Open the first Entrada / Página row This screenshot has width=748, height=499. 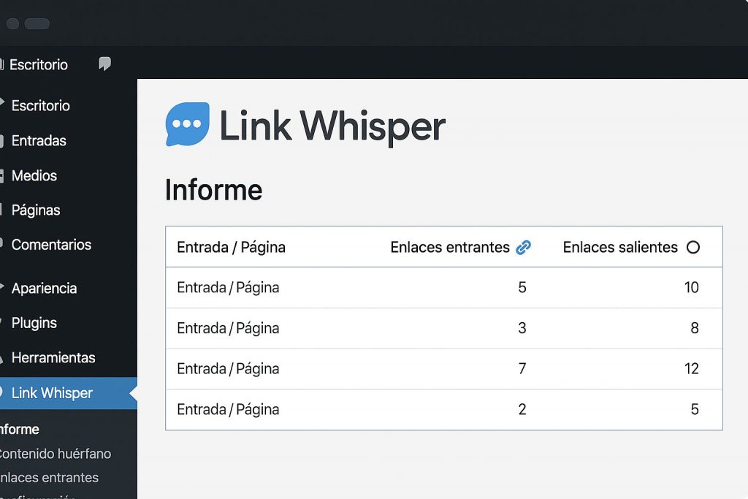pos(227,288)
